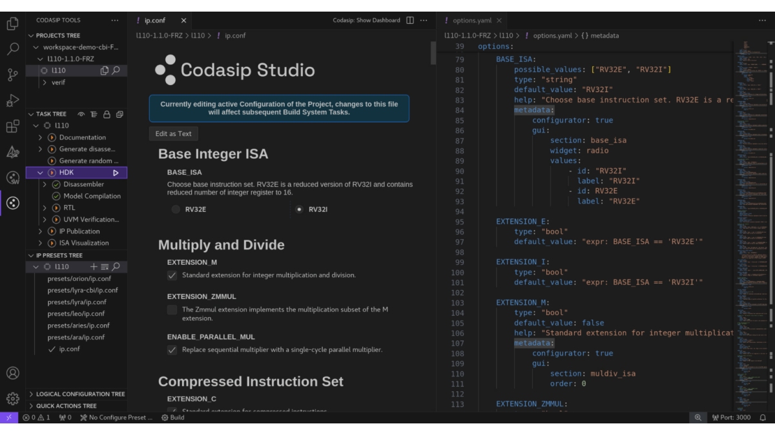The height and width of the screenshot is (435, 775).
Task: Open Run and Debug view
Action: 13,101
